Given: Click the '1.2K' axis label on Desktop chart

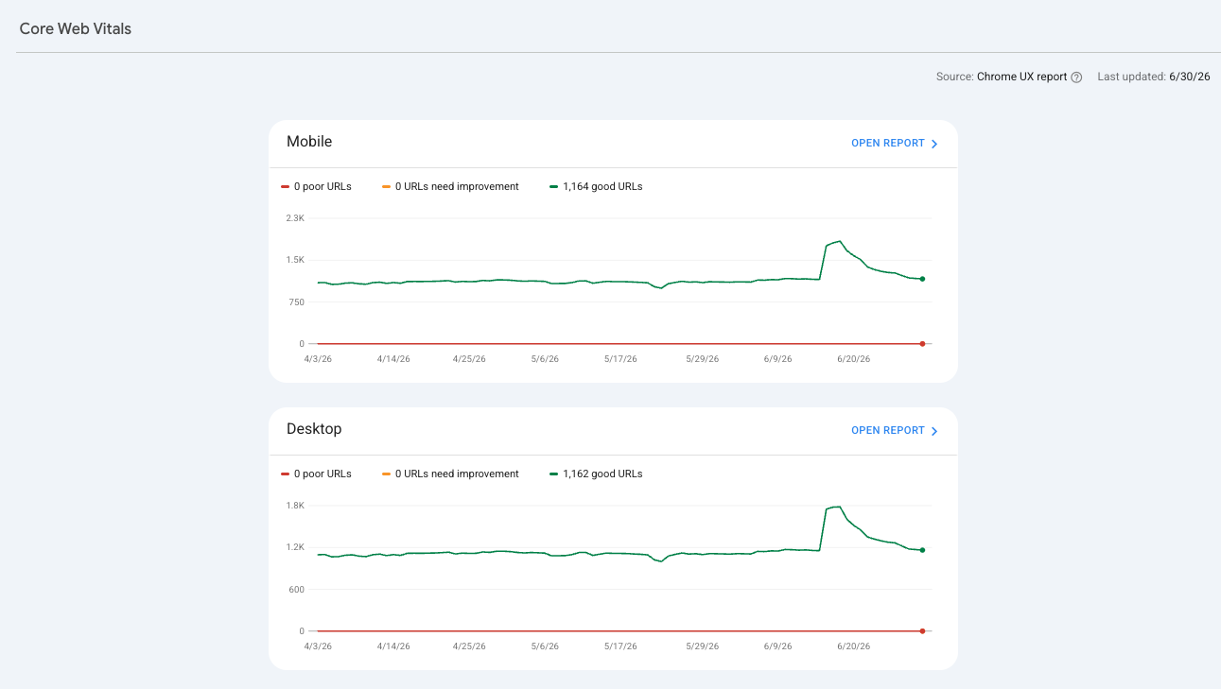Looking at the screenshot, I should coord(295,548).
